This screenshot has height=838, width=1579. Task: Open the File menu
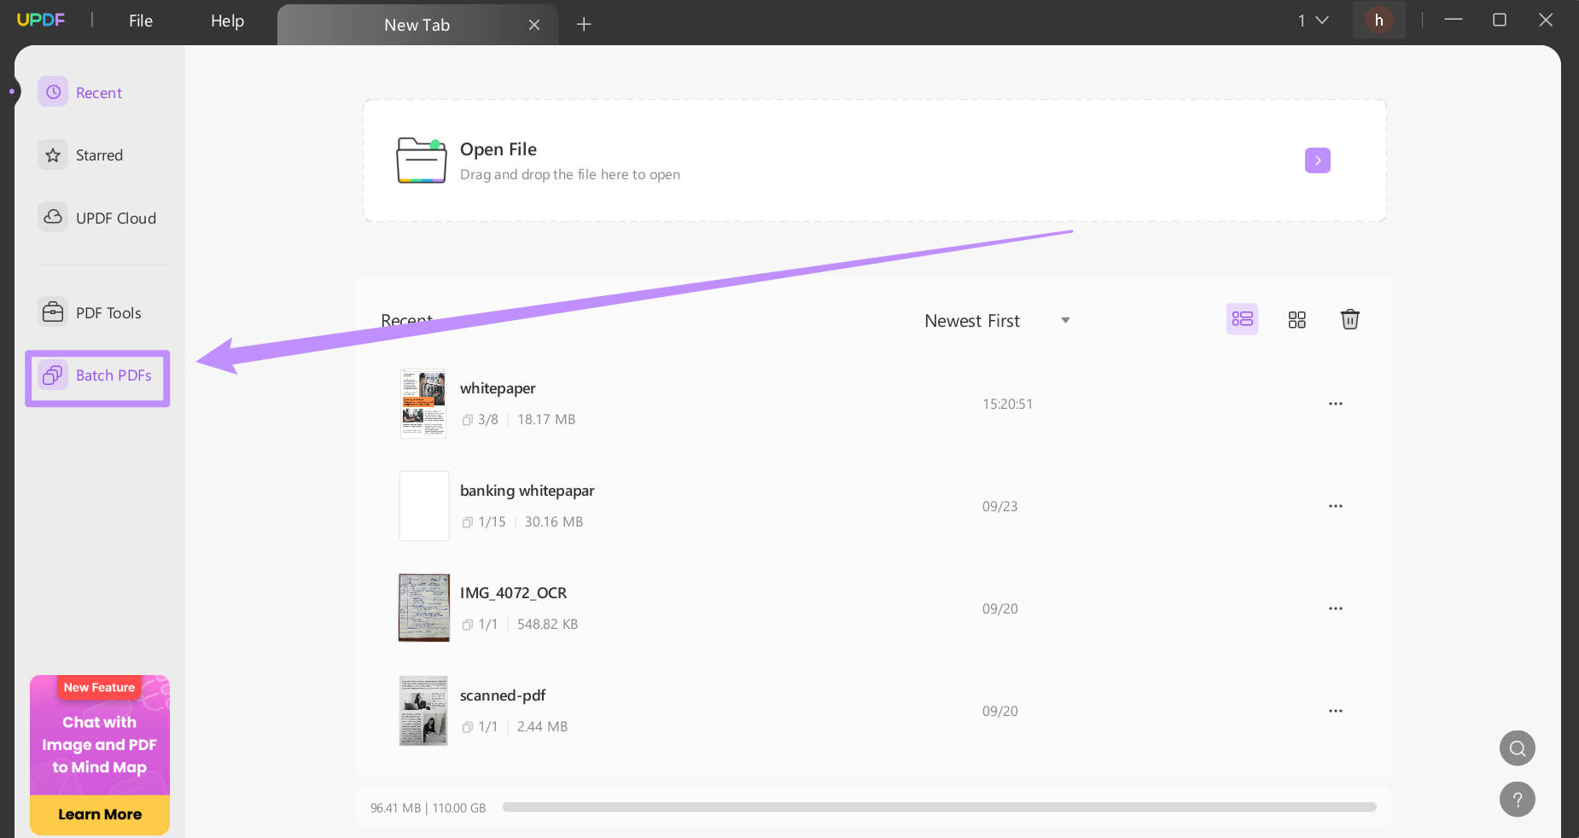(140, 20)
